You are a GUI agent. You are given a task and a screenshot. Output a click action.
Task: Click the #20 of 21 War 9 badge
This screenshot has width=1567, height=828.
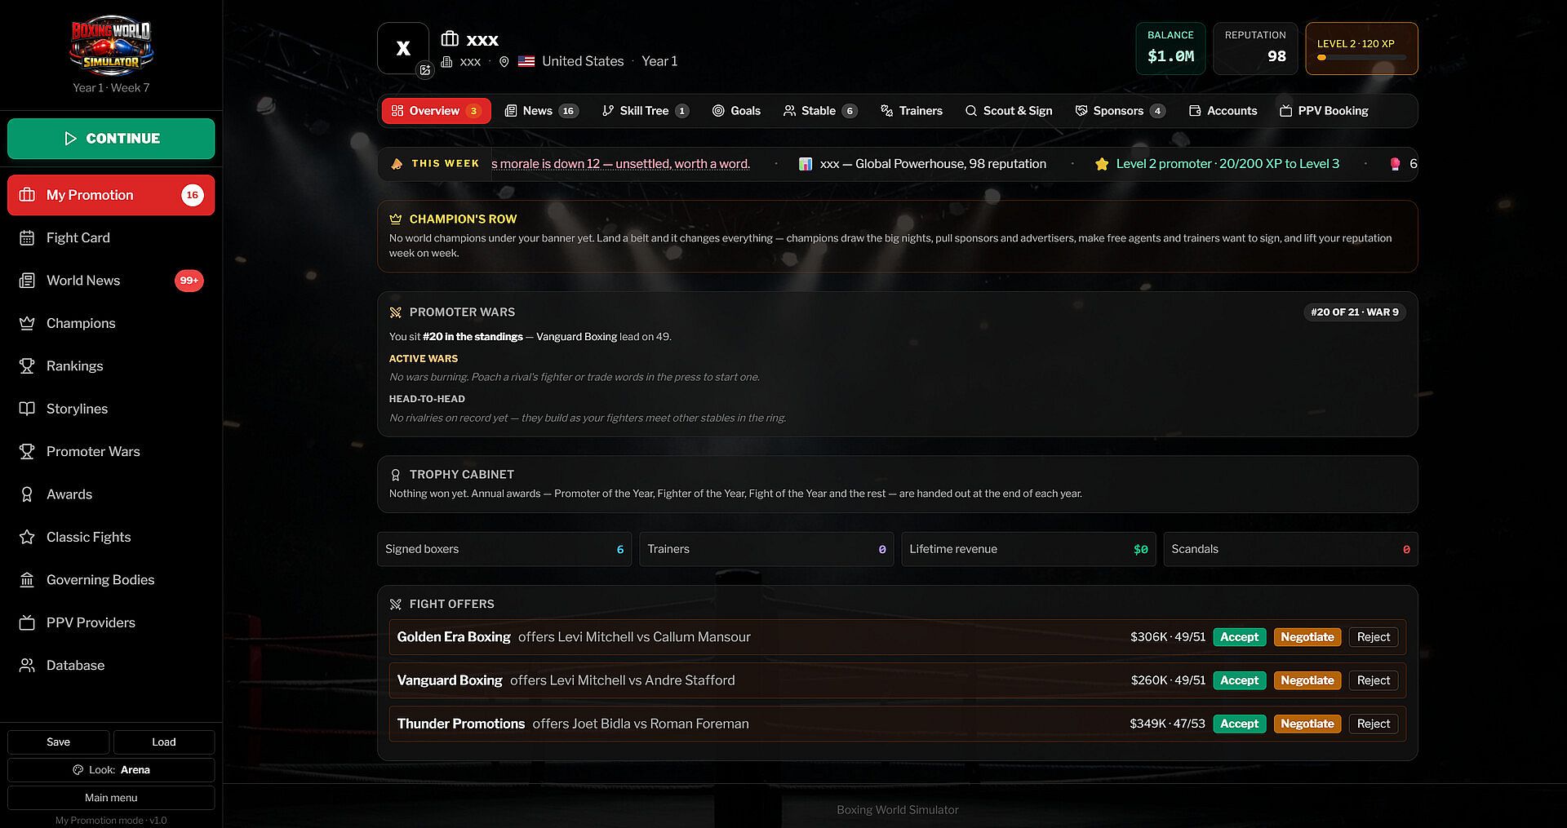pos(1355,312)
